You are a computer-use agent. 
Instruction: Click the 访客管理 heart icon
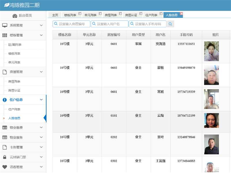(5, 167)
